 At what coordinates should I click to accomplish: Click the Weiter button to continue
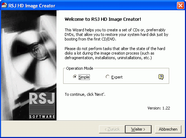click(x=138, y=129)
